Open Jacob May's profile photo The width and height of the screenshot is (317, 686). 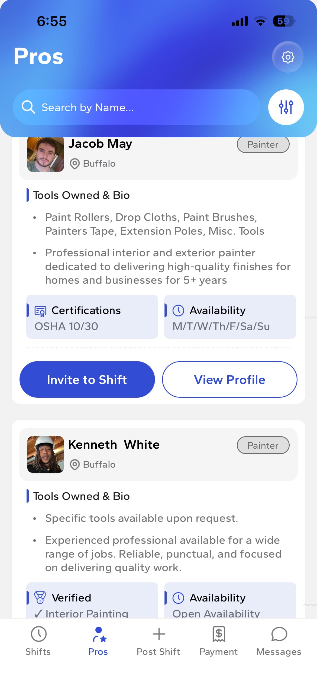click(x=46, y=154)
